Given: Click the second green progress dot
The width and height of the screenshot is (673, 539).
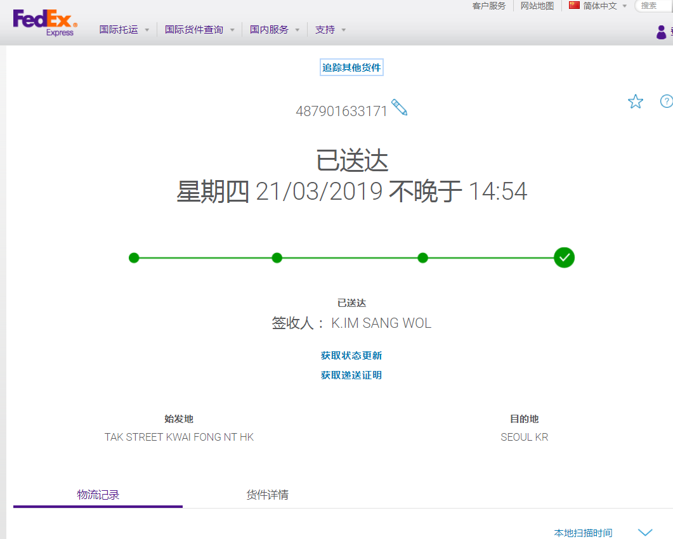Looking at the screenshot, I should pyautogui.click(x=277, y=258).
